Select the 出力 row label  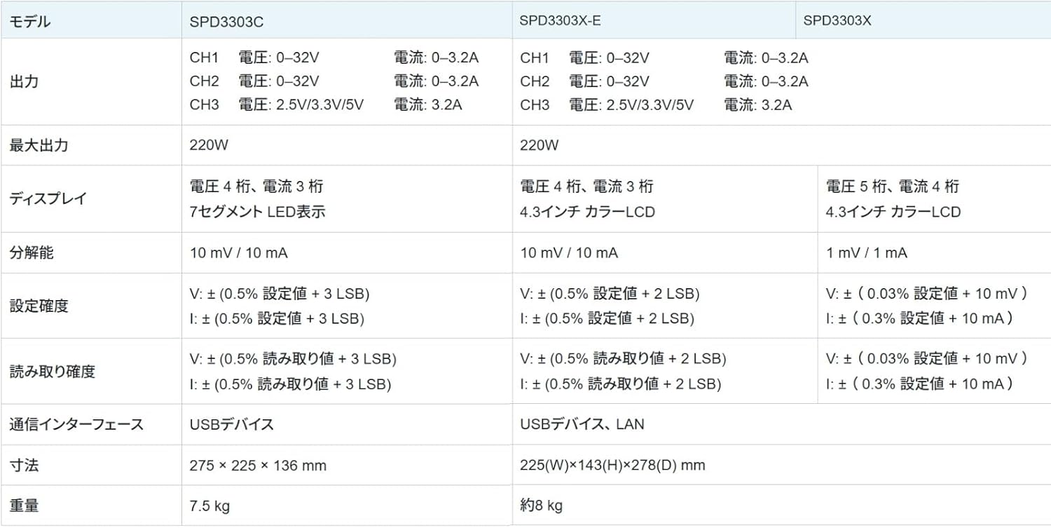[24, 82]
